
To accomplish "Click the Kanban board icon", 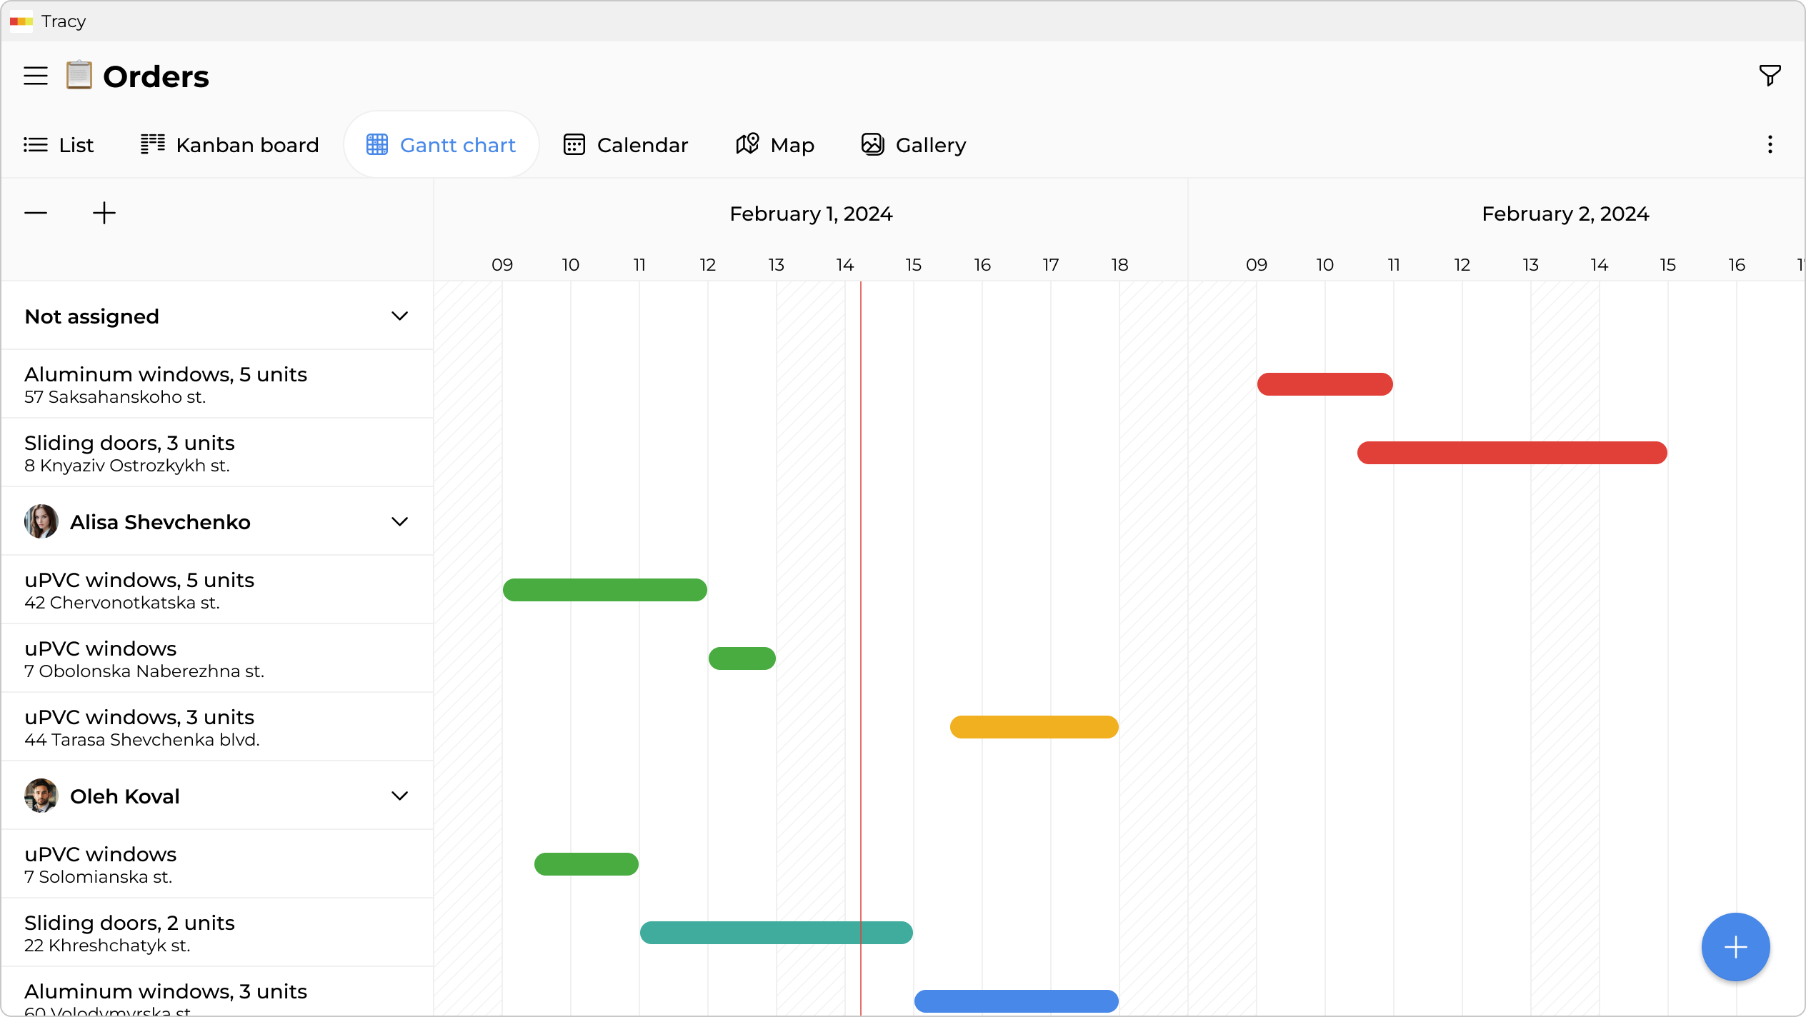I will 152,144.
